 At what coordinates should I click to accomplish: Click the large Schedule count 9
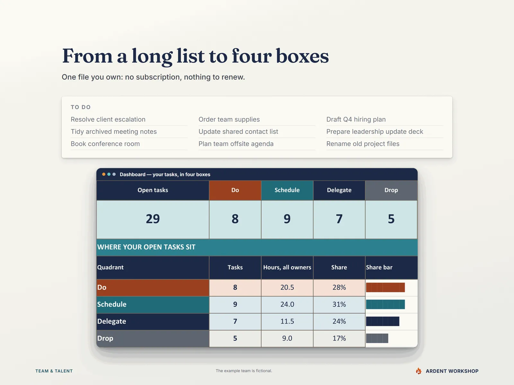287,219
